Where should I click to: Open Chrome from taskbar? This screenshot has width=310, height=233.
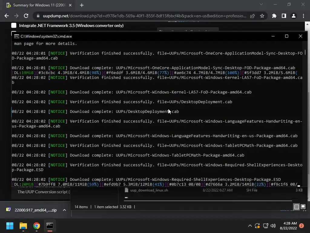(x=37, y=226)
